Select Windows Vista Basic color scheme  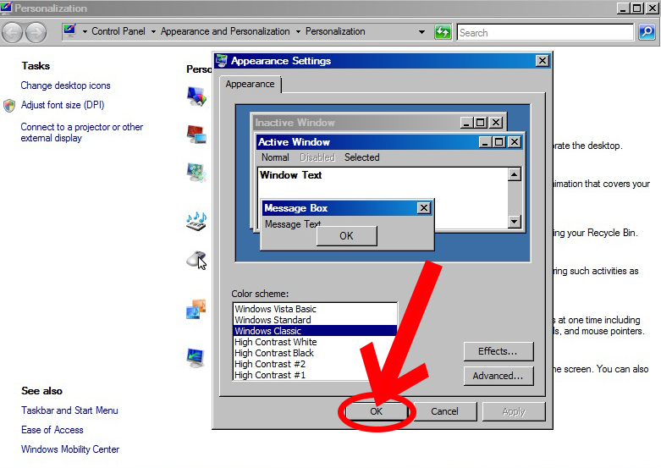click(315, 309)
